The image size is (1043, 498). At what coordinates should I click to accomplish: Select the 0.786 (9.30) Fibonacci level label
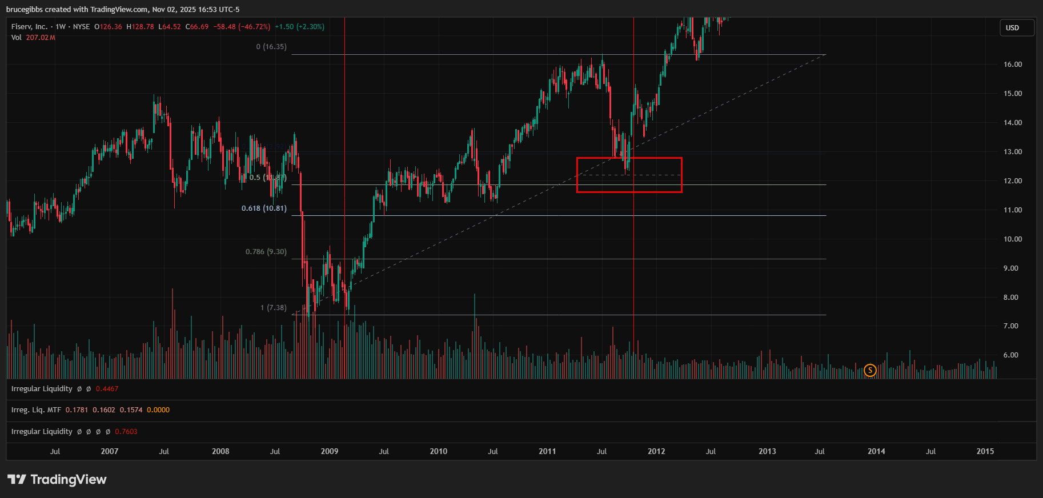coord(266,252)
